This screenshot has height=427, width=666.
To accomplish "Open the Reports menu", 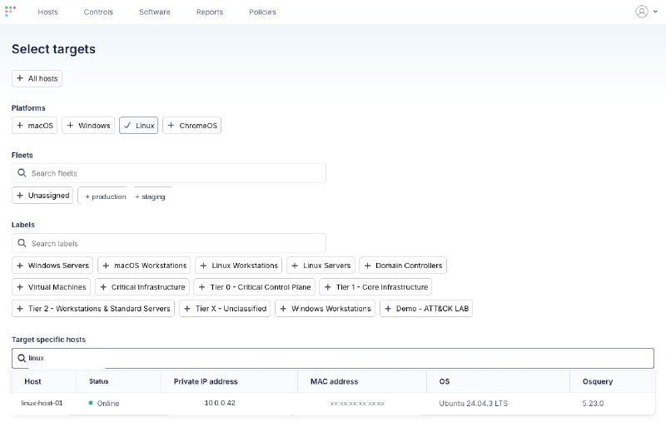I will click(x=210, y=12).
